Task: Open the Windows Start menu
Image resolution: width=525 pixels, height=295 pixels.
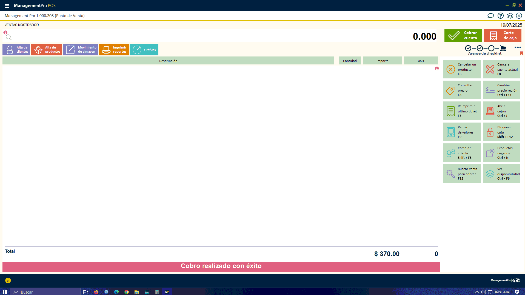Action: coord(5,292)
